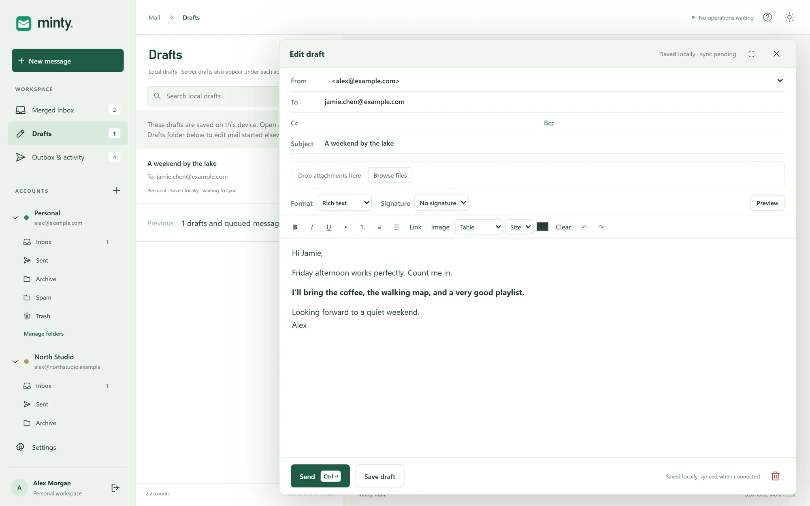Expand the draft editor to fullscreen
This screenshot has height=506, width=810.
(x=751, y=54)
